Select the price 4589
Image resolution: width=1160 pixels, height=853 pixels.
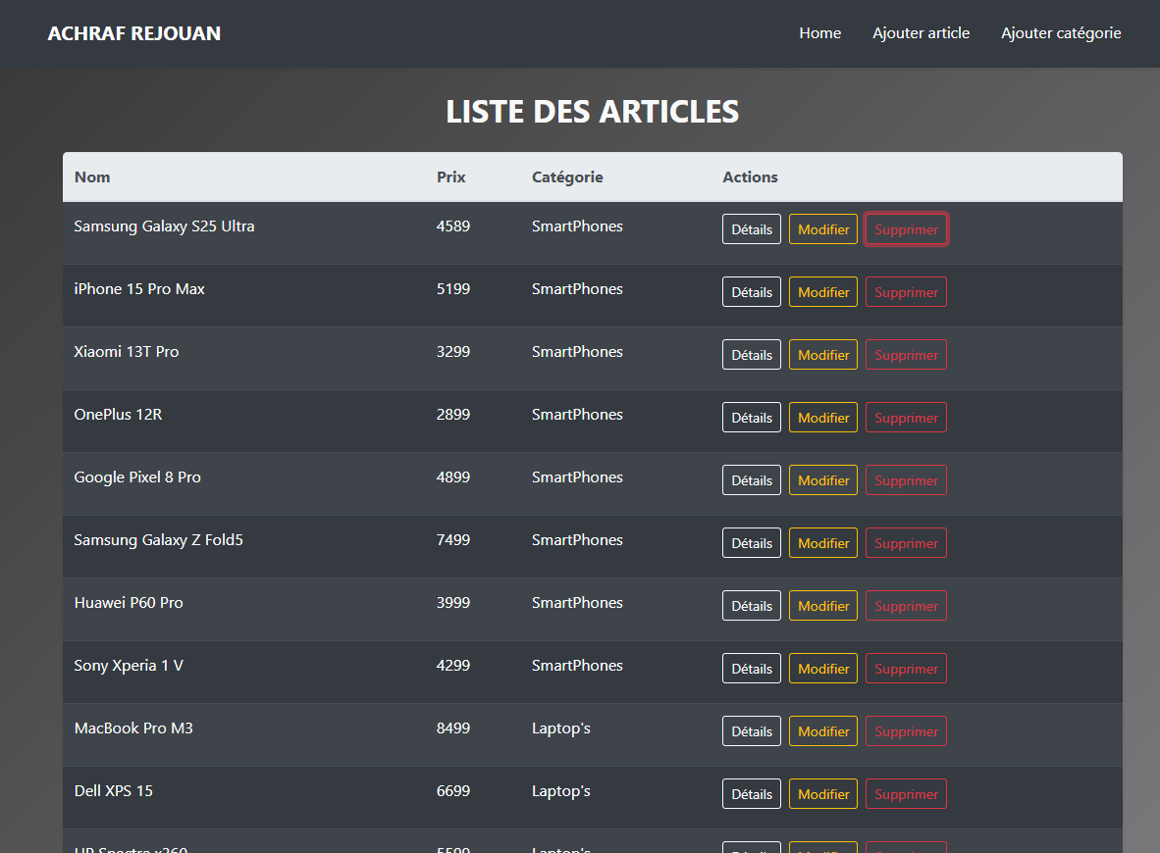(453, 226)
